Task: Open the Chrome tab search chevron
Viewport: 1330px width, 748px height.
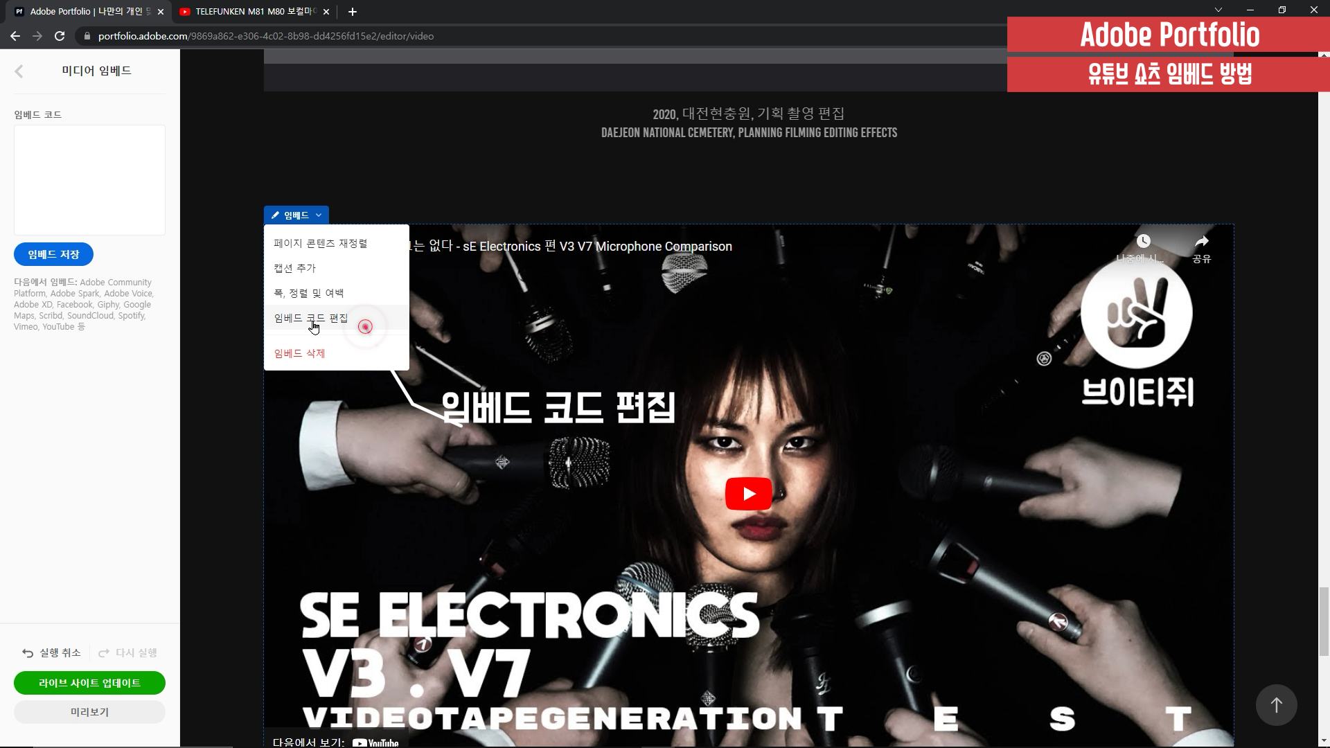Action: pyautogui.click(x=1218, y=10)
